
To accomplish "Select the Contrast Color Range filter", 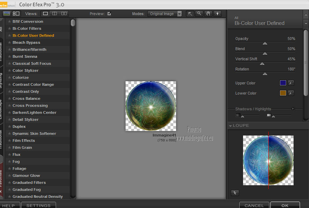I will point(33,84).
